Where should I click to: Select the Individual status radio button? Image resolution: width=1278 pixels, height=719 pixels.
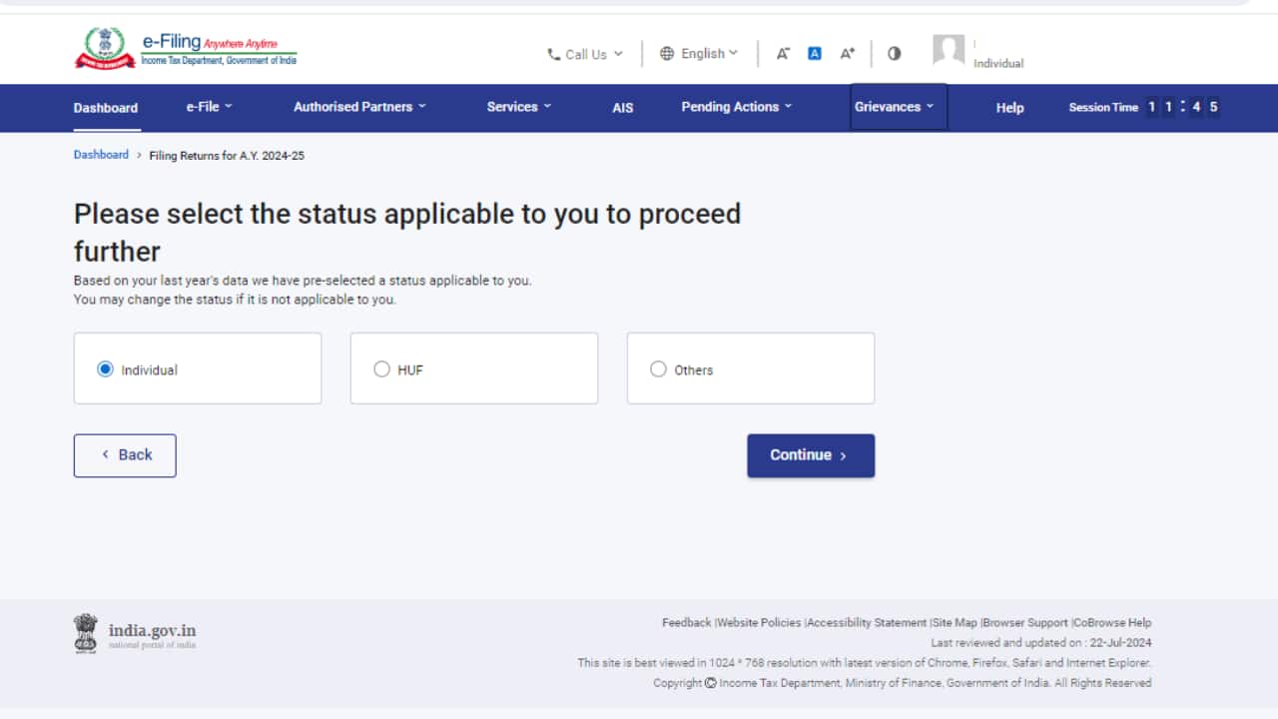[106, 369]
